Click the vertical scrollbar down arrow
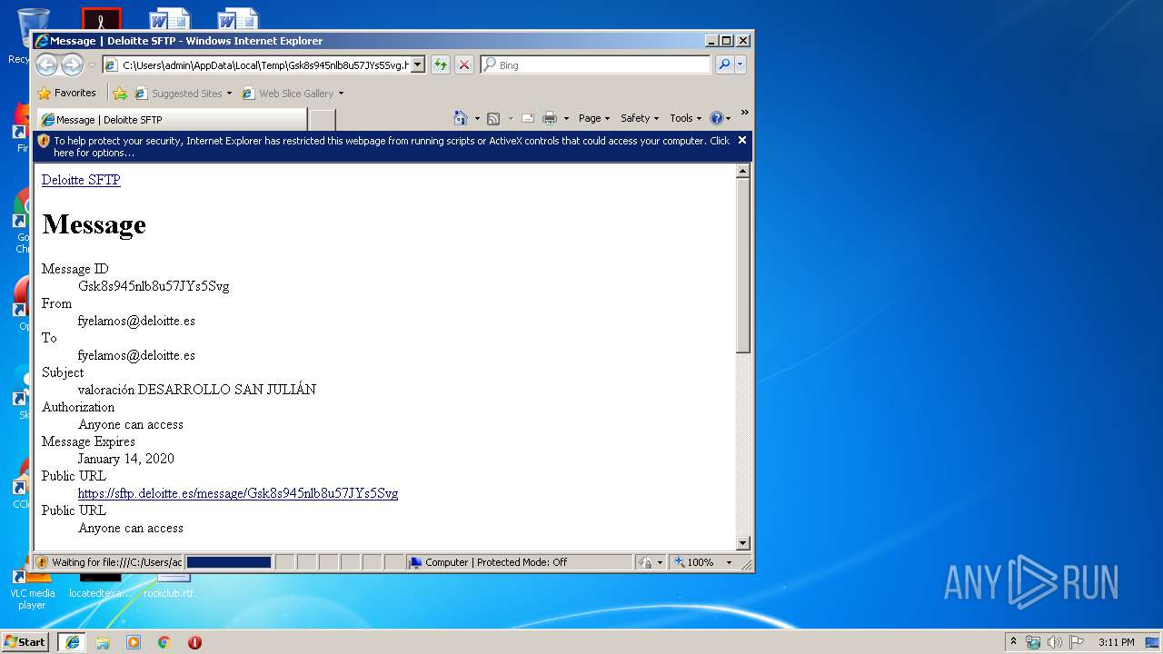The height and width of the screenshot is (654, 1163). click(x=742, y=543)
